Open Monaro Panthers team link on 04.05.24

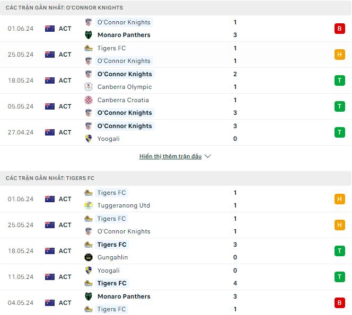124,296
